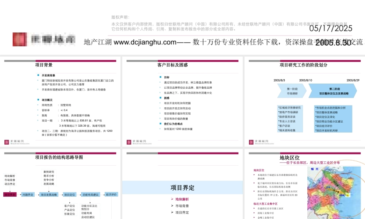This screenshot has height=219, width=365.
Task: Click the 项目整体发展战略 item
Action: [327, 112]
